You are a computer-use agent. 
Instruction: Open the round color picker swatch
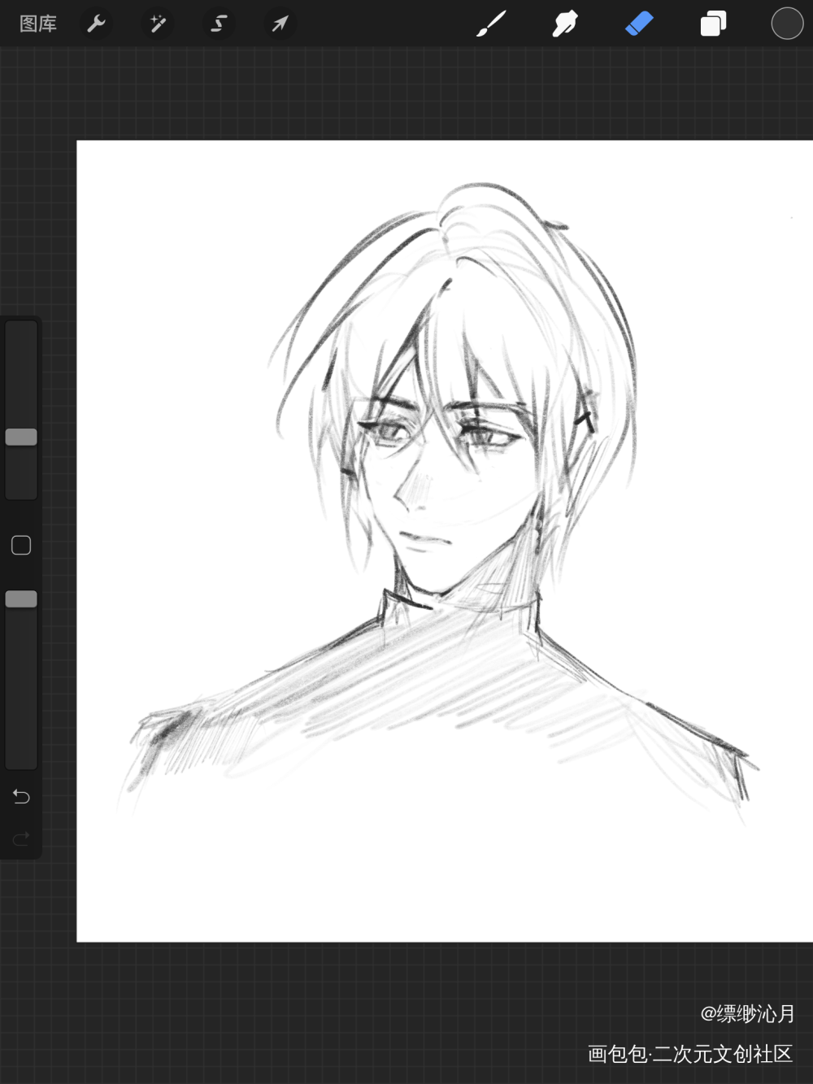[x=786, y=24]
